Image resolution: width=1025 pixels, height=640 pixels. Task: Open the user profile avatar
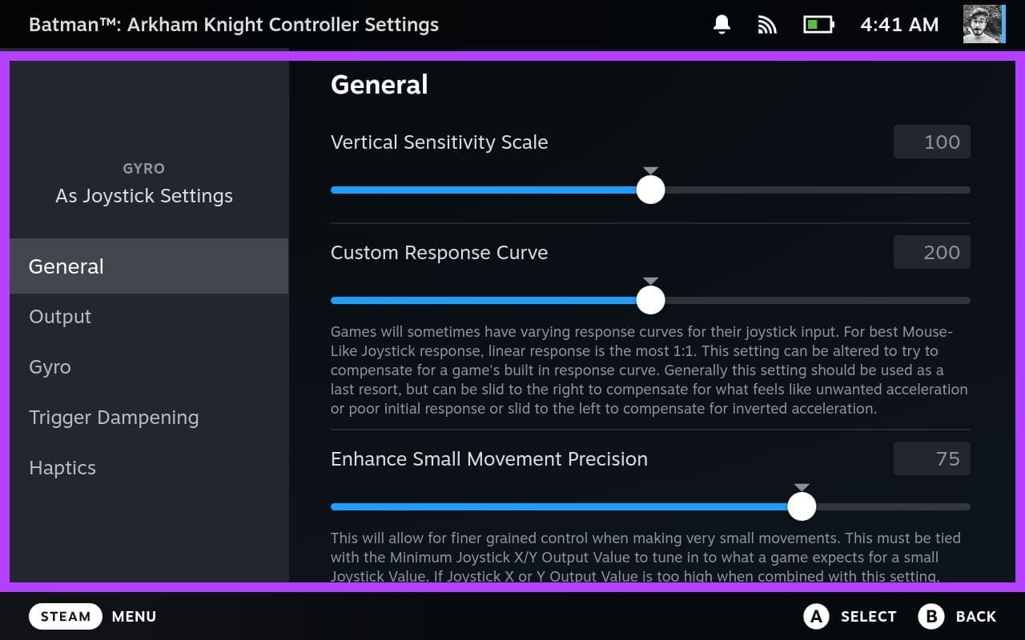pos(983,25)
